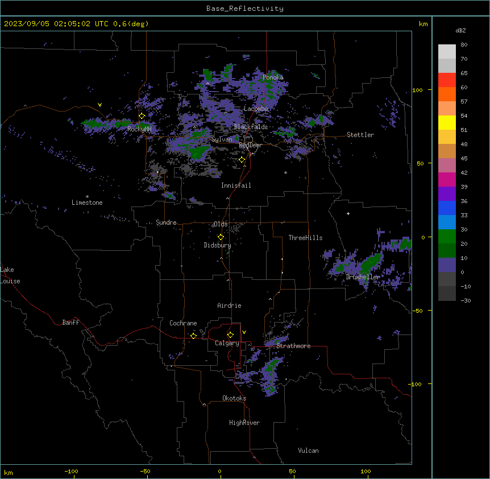Viewport: 490px width, 479px height.
Task: Click the HighRiver label
Action: click(244, 423)
